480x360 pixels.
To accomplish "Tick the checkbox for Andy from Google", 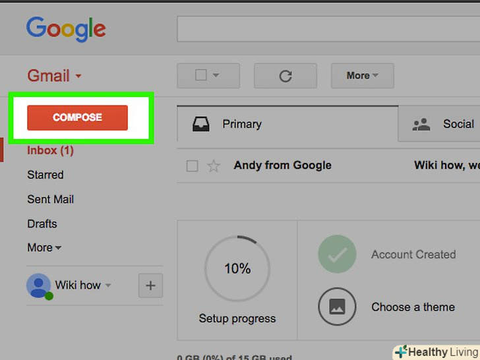I will coord(192,166).
